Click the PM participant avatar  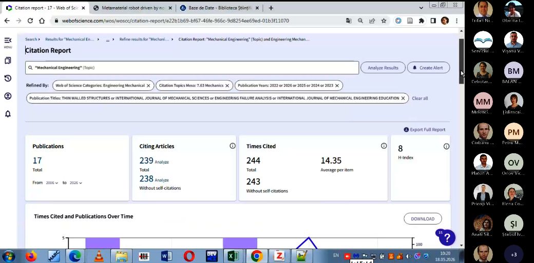pos(513,132)
